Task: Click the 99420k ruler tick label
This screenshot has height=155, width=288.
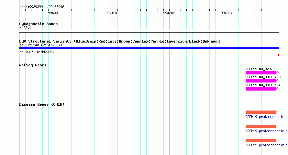Action: (169, 13)
